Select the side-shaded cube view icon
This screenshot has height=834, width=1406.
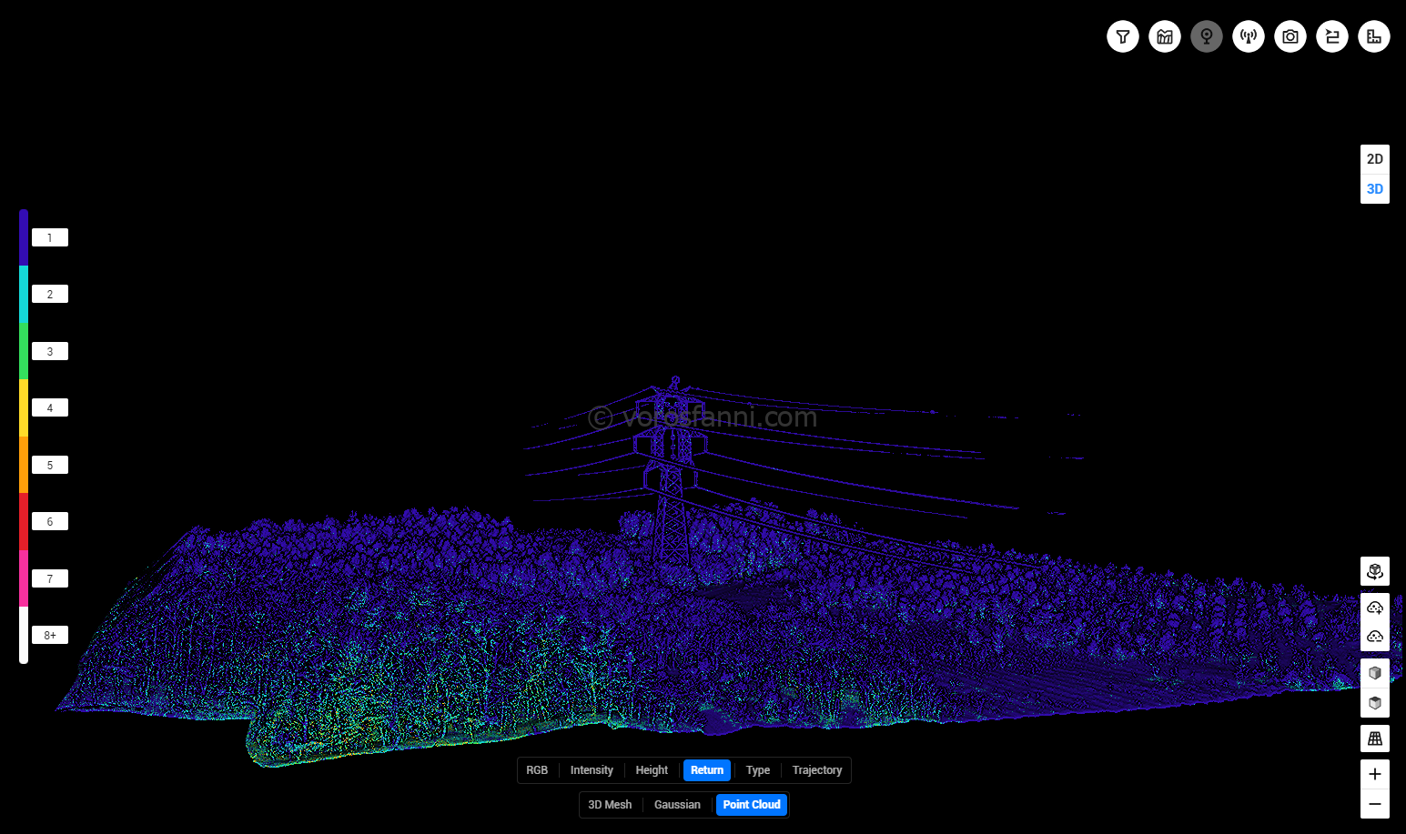[x=1375, y=673]
